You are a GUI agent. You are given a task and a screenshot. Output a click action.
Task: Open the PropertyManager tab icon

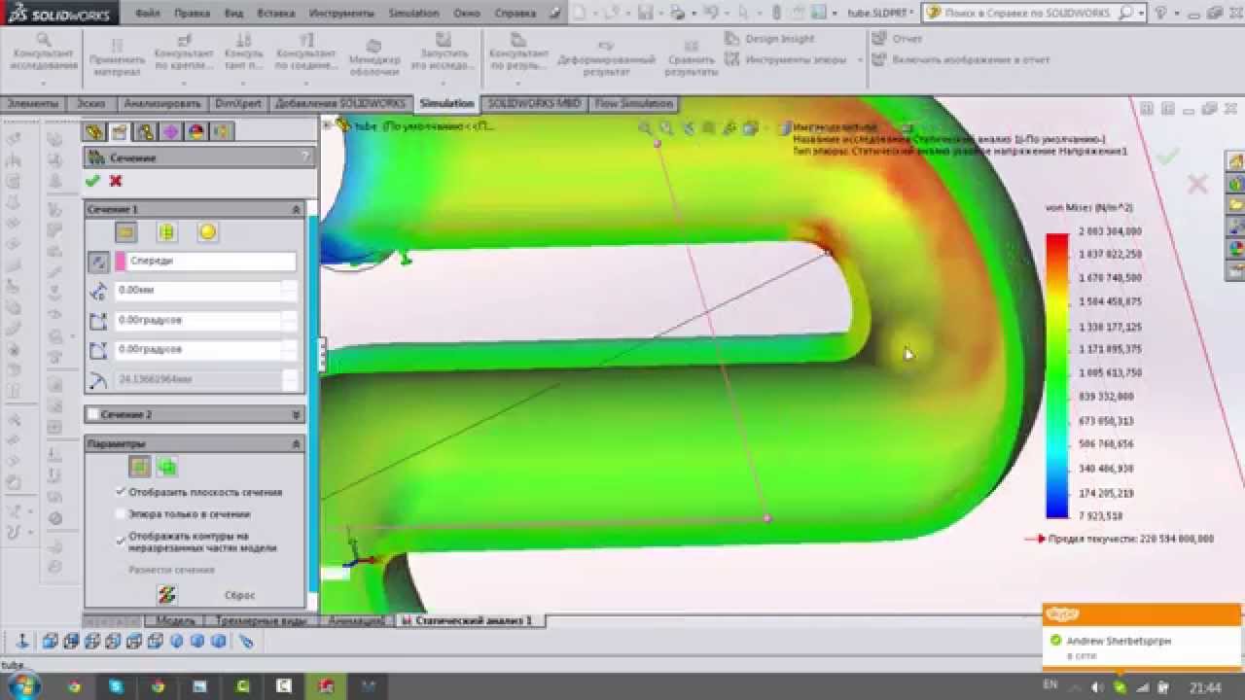(120, 132)
